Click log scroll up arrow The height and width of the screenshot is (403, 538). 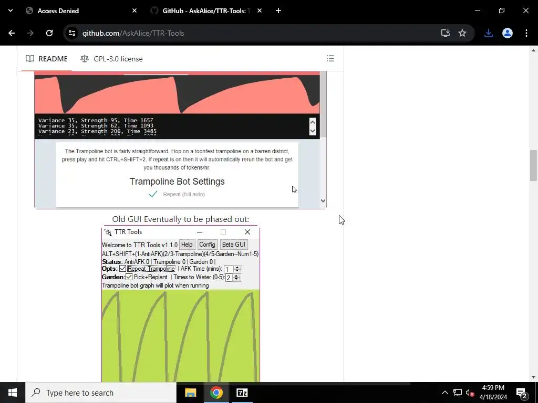tap(312, 123)
